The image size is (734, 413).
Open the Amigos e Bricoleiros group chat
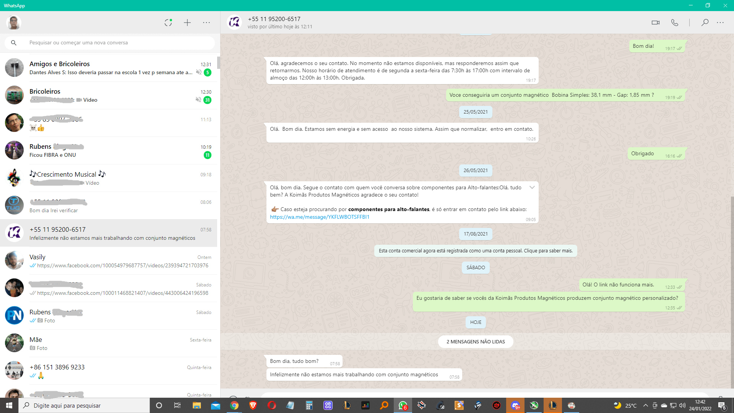pos(109,68)
